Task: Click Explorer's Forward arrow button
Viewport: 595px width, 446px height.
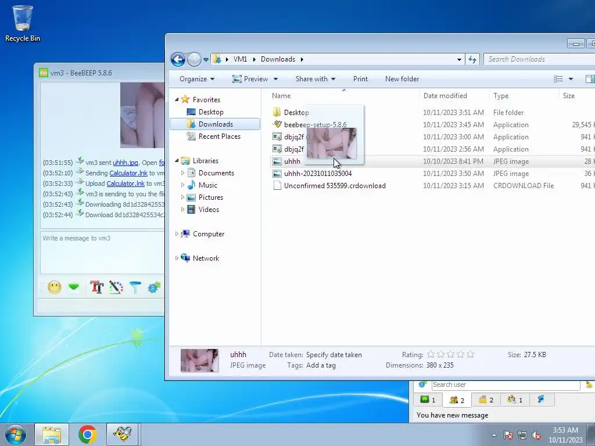Action: (x=194, y=60)
